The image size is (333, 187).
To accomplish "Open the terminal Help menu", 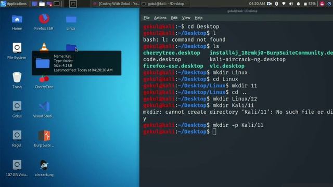I will click(x=199, y=18).
